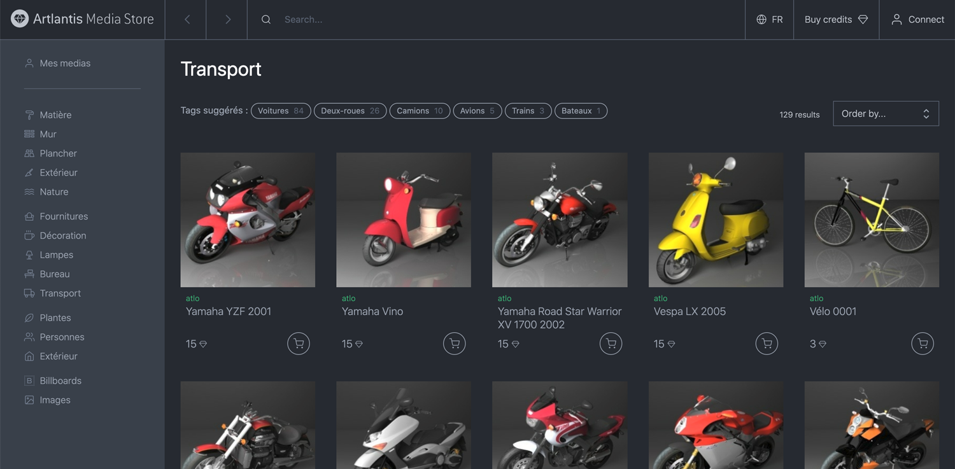The height and width of the screenshot is (469, 955).
Task: Add Yamaha Vino to cart
Action: pos(455,344)
